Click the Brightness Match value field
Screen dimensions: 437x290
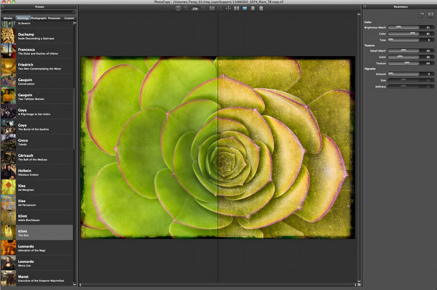click(x=428, y=27)
